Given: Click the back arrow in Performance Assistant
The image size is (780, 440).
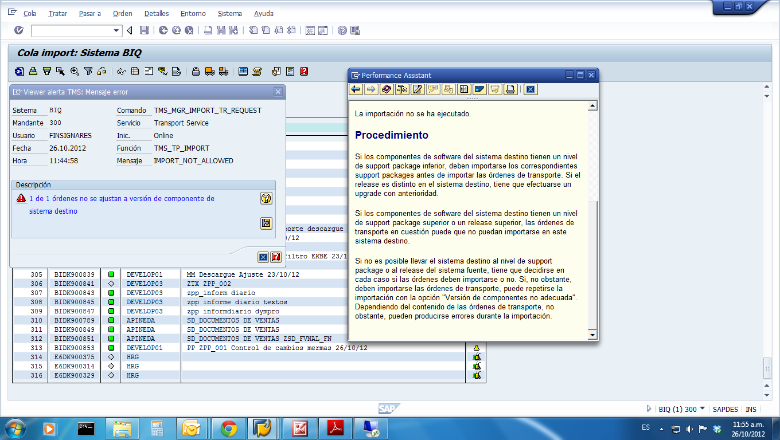Looking at the screenshot, I should point(356,89).
